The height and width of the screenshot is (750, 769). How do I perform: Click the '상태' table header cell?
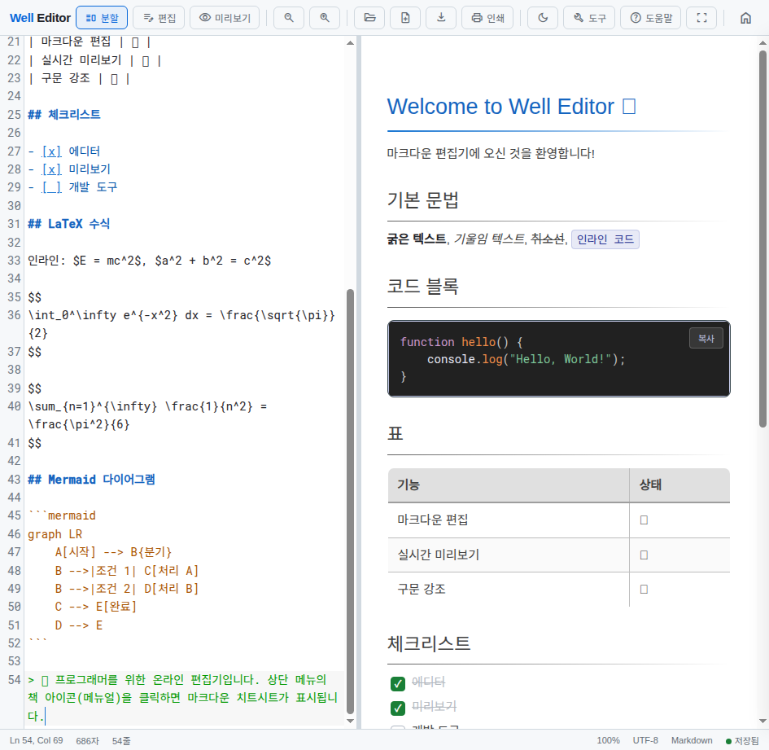pyautogui.click(x=679, y=485)
